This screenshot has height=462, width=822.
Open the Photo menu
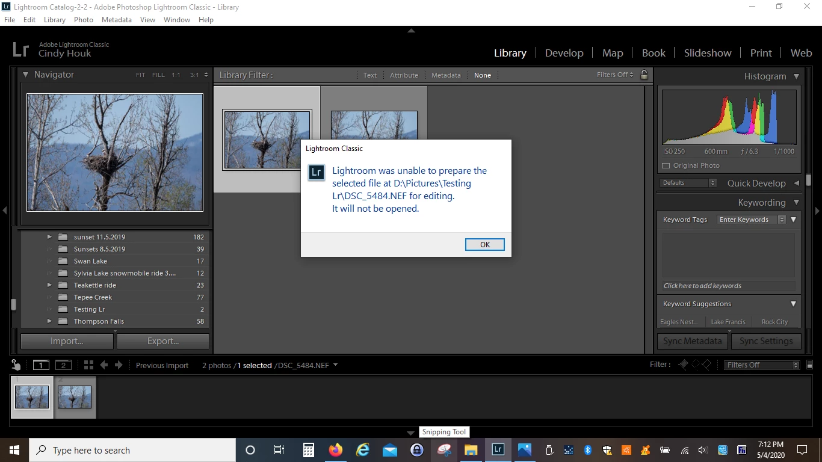coord(84,19)
